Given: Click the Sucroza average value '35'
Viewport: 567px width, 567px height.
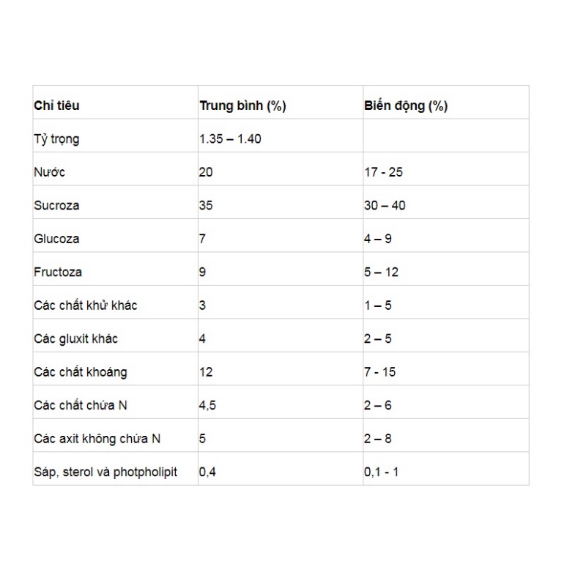Looking at the screenshot, I should (206, 205).
